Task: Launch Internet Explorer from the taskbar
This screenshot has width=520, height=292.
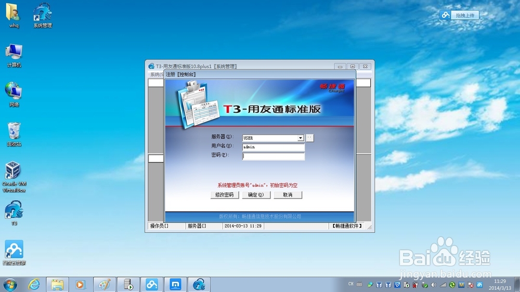Action: (x=34, y=285)
